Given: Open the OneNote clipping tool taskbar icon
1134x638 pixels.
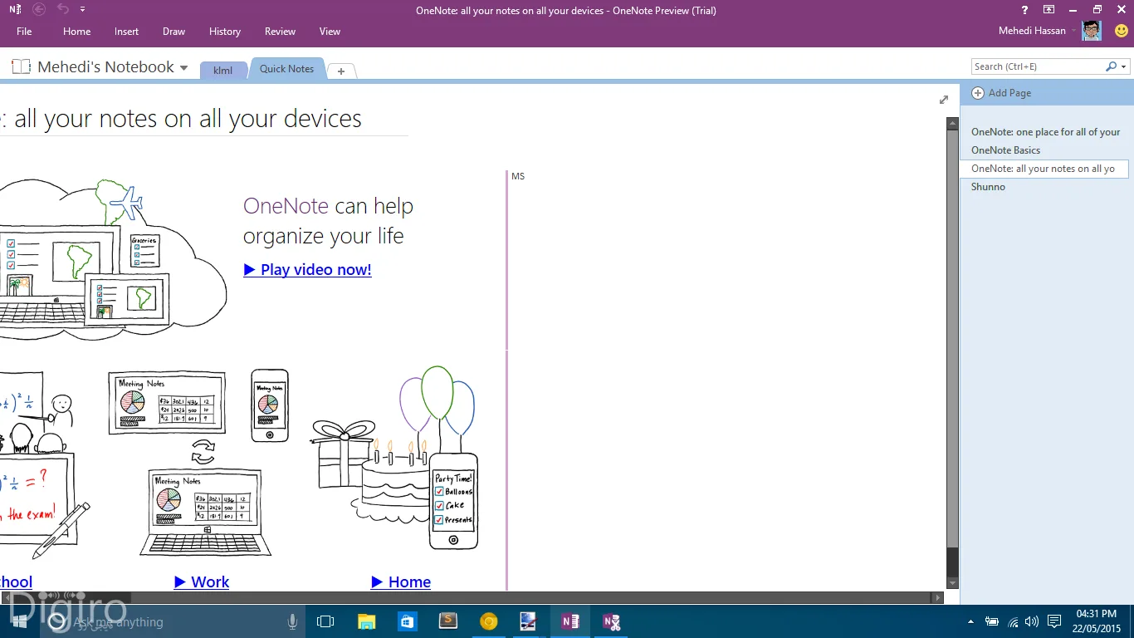Looking at the screenshot, I should pos(612,621).
